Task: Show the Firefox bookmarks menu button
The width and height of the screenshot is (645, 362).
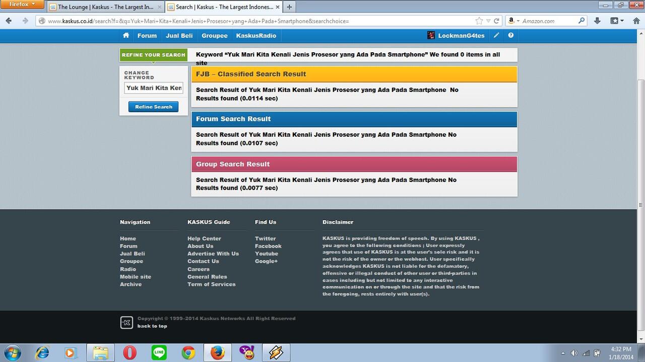Action: coord(617,21)
